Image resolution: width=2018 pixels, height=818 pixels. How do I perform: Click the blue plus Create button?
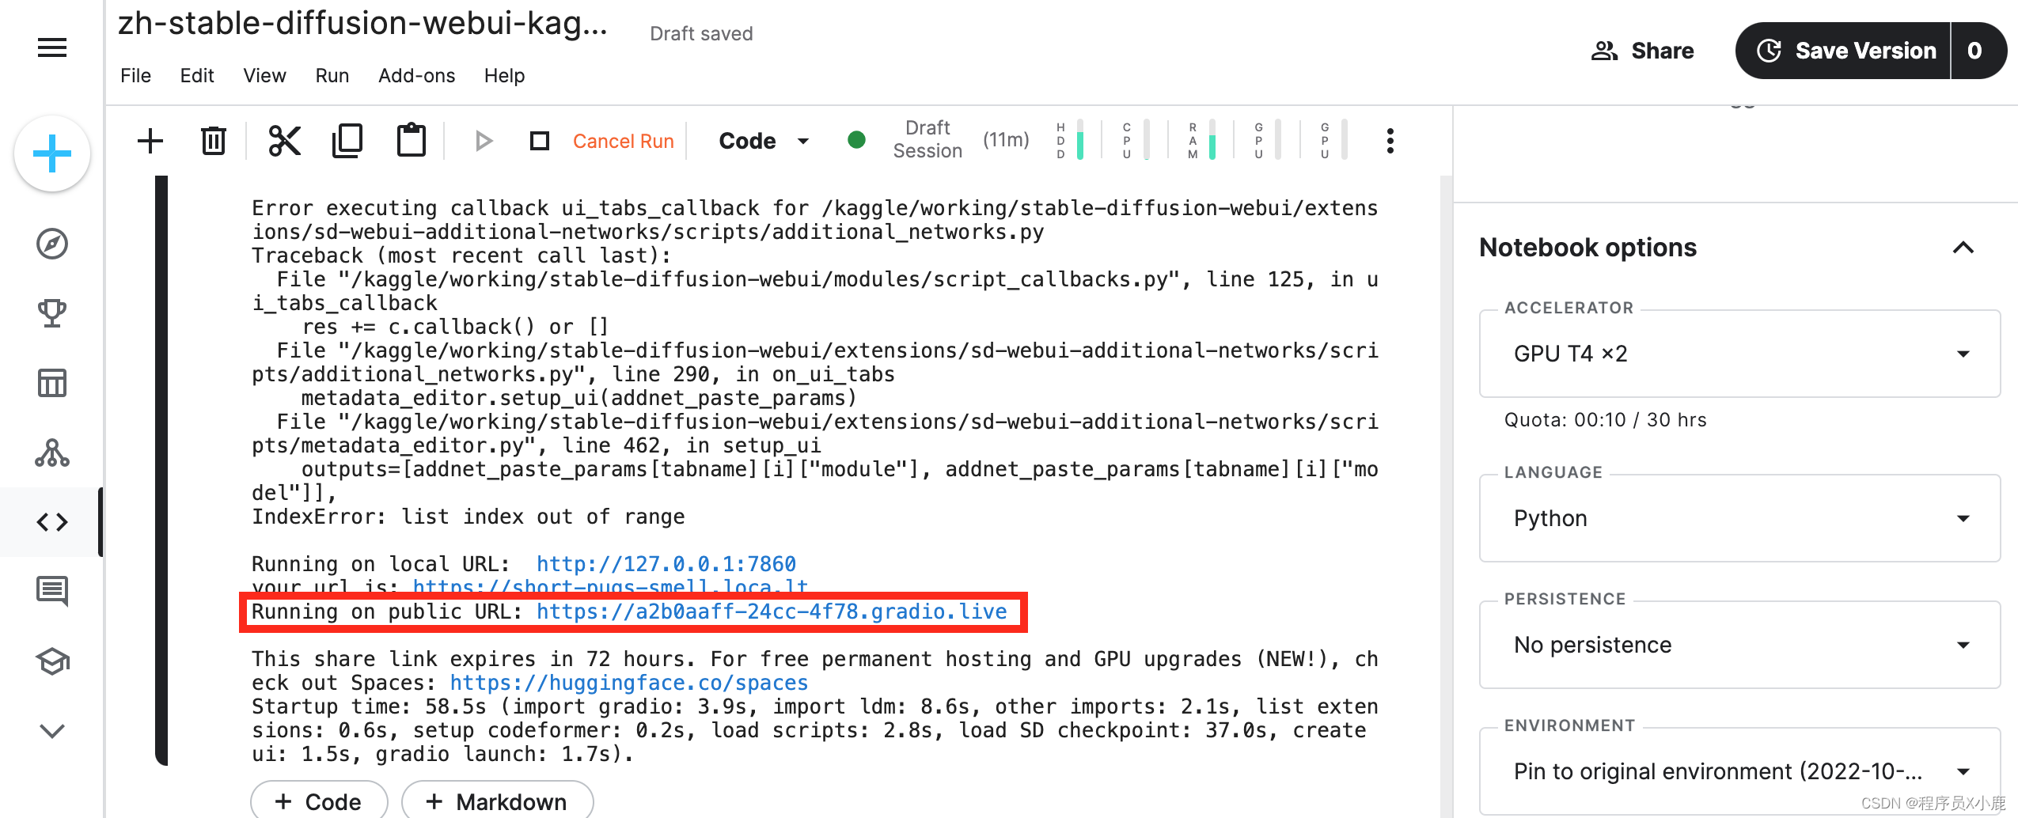(x=51, y=153)
